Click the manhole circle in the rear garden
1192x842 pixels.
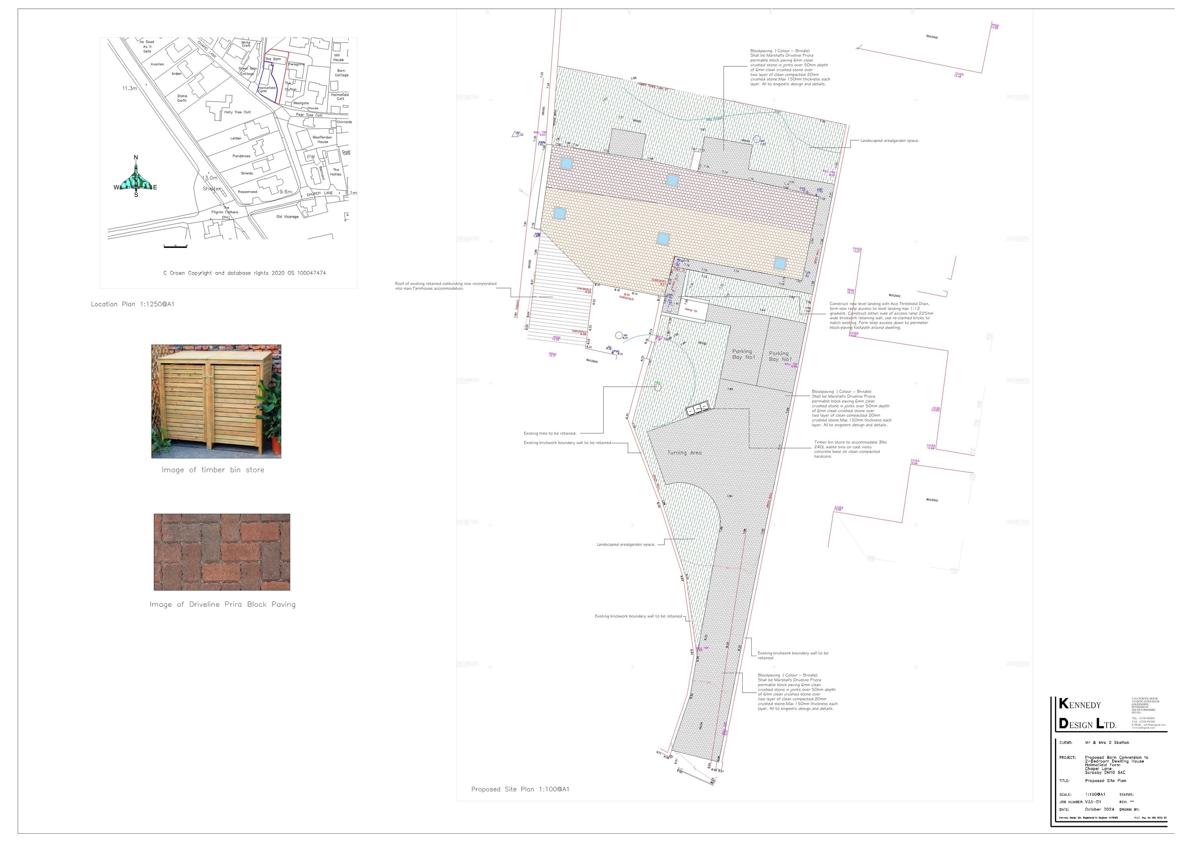pyautogui.click(x=757, y=139)
